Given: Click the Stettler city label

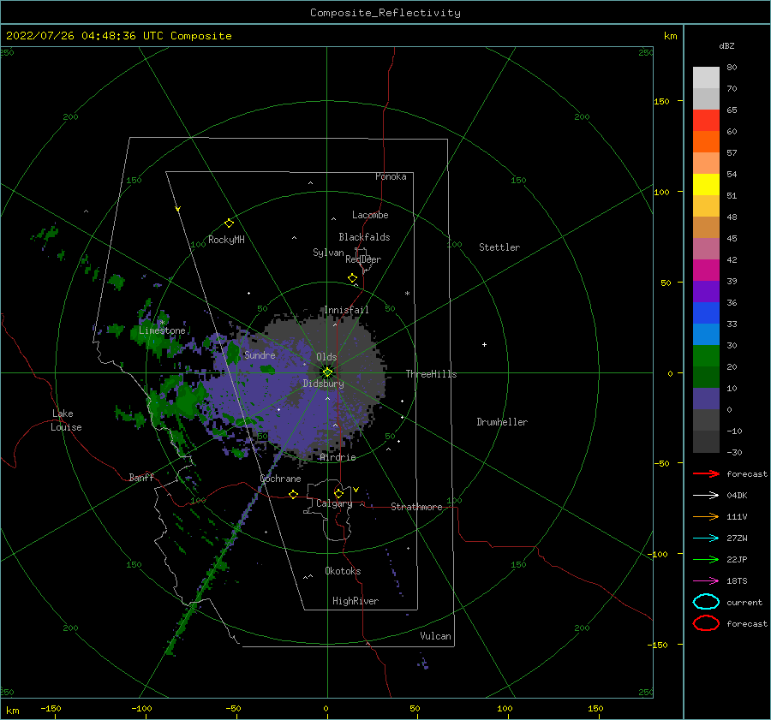Looking at the screenshot, I should [499, 247].
